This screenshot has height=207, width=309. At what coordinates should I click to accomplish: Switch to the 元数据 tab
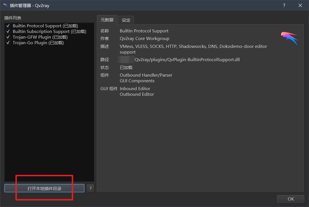tap(107, 20)
